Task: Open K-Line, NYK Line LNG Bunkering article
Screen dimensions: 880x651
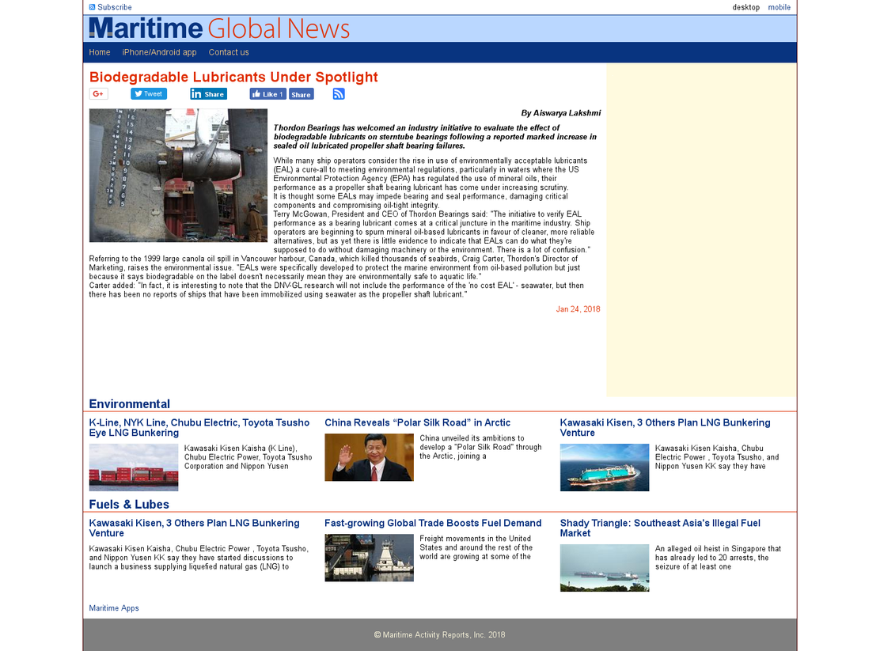Action: [x=199, y=428]
